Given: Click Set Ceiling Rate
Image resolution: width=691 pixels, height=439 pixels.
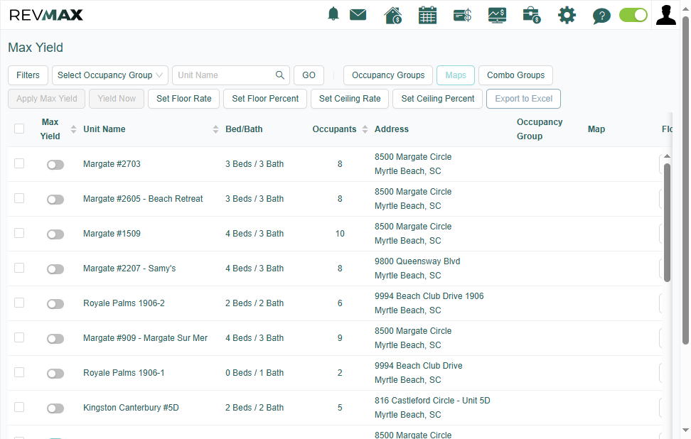Looking at the screenshot, I should (350, 99).
